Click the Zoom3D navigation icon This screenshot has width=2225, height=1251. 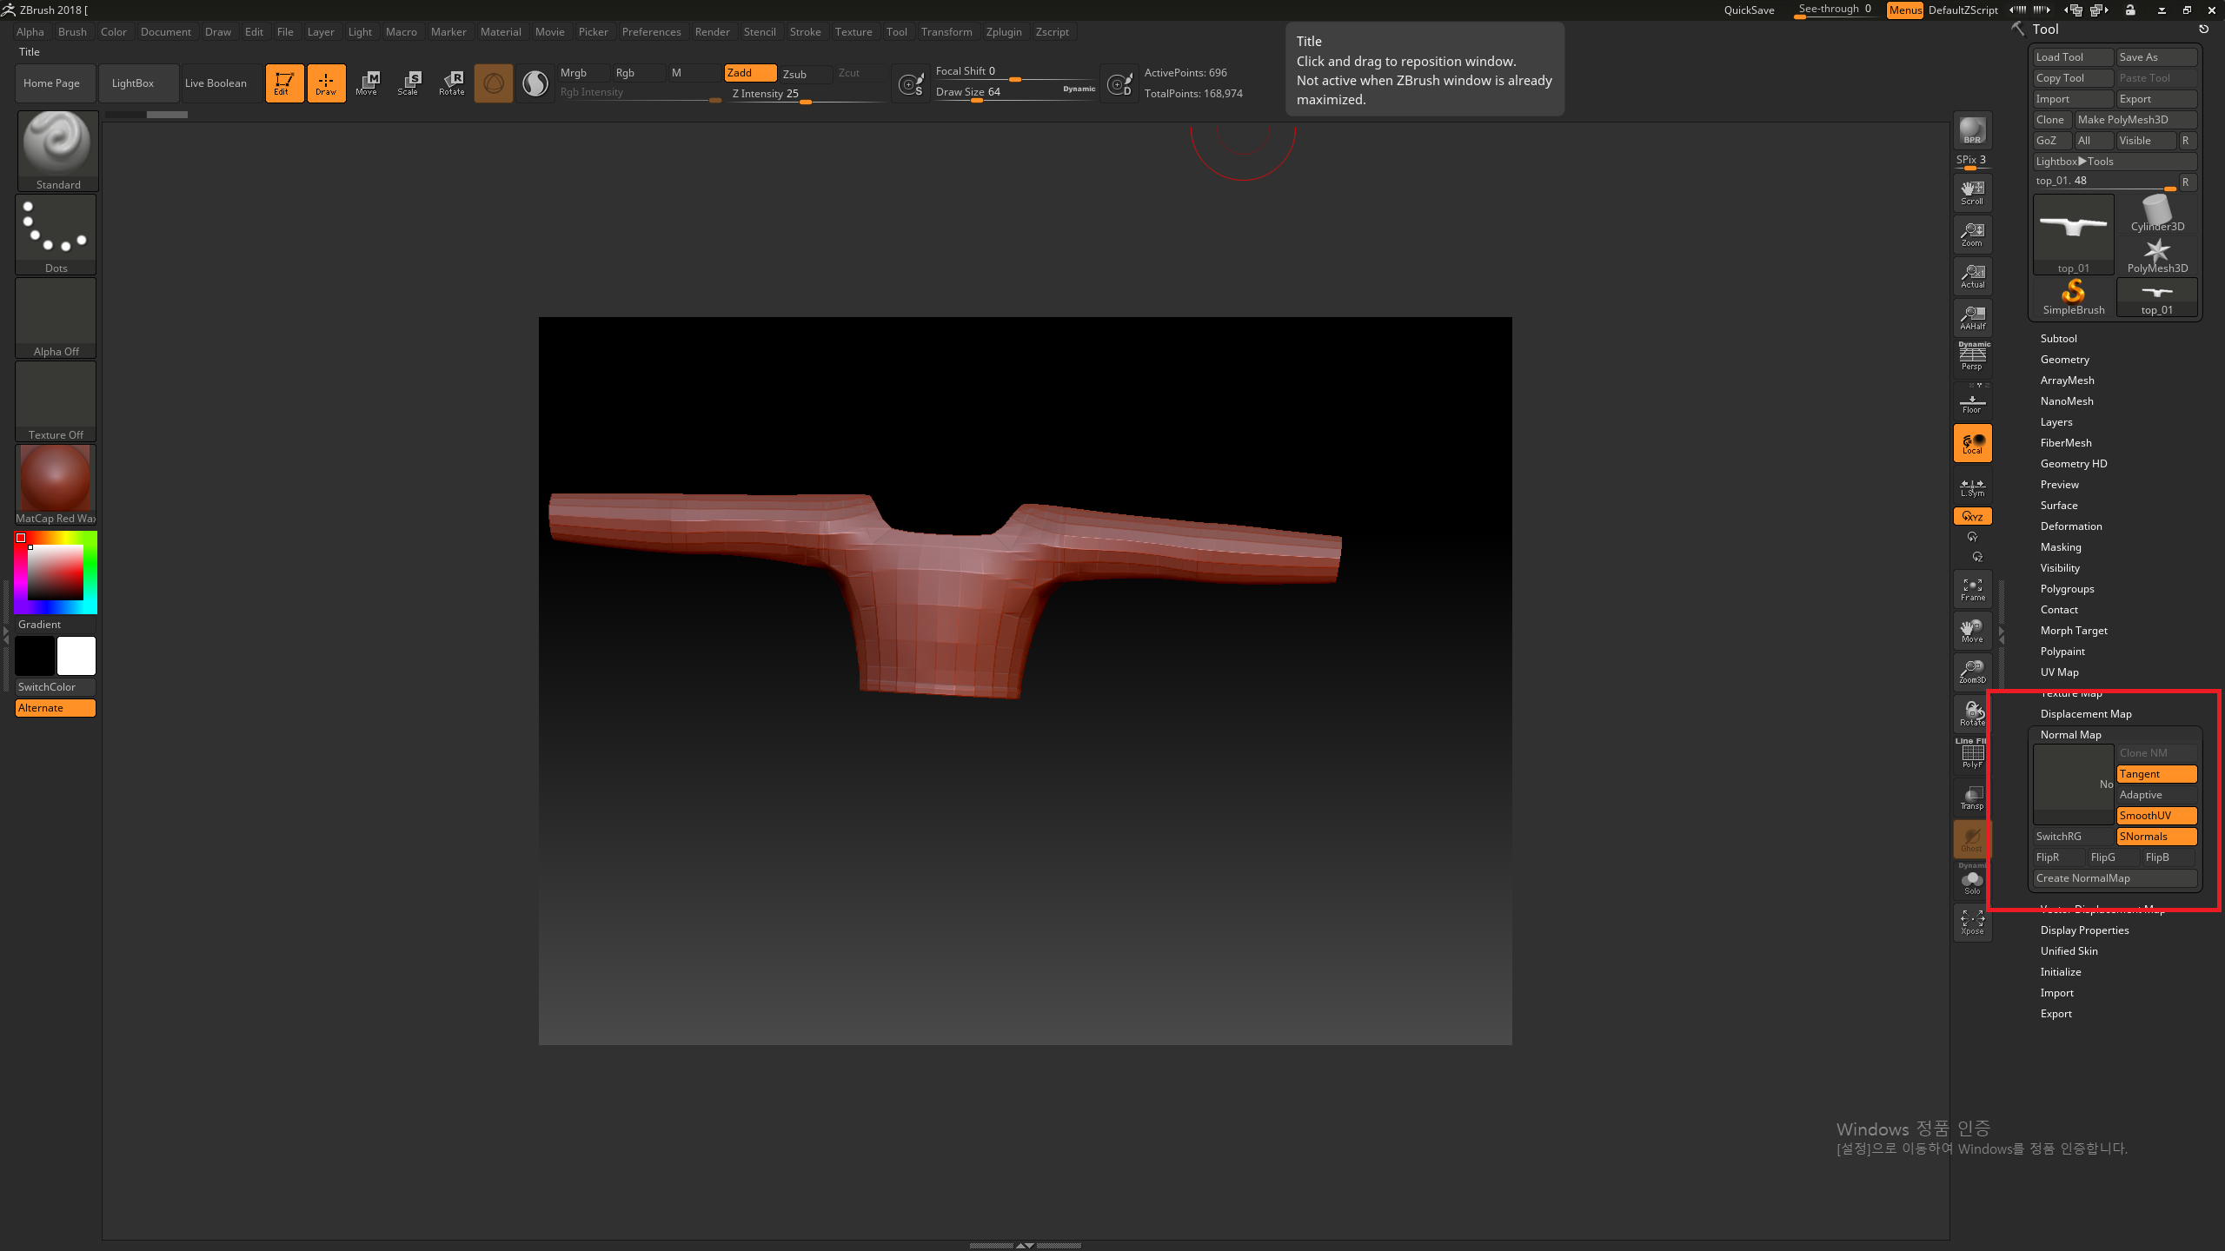tap(1972, 672)
